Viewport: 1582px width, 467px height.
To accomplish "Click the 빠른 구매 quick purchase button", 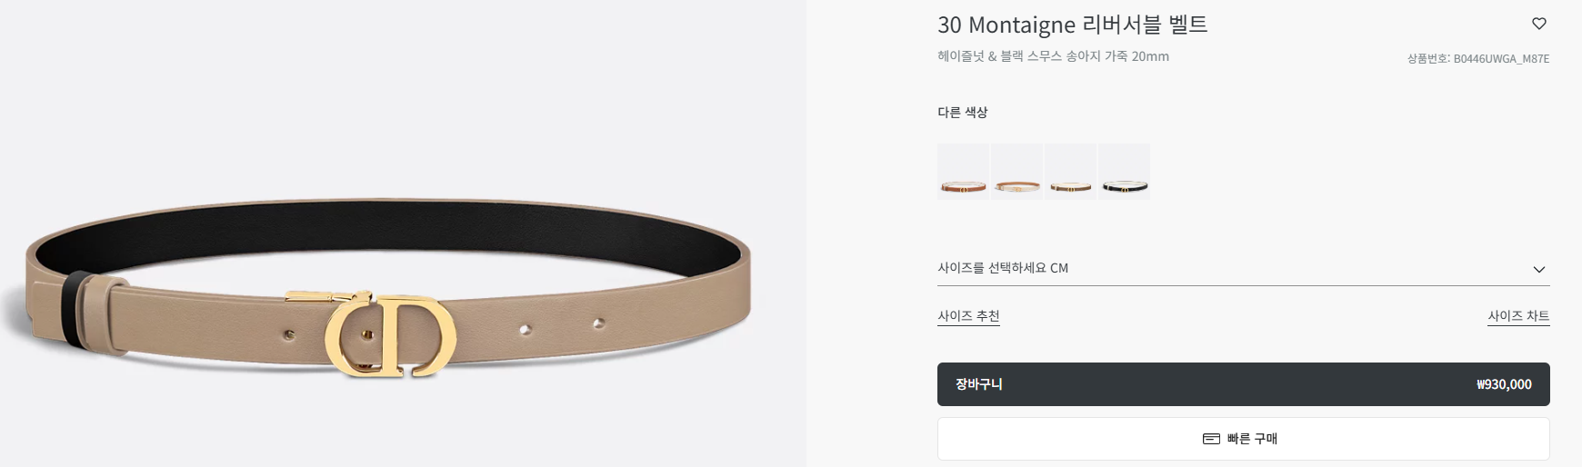I will [x=1243, y=439].
